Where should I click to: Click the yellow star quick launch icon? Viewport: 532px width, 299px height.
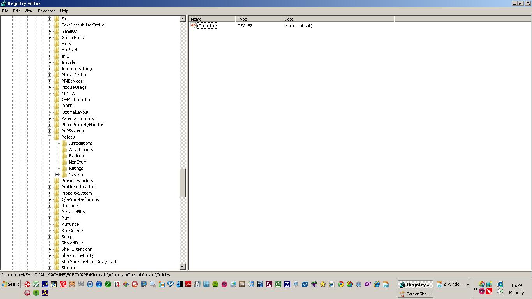pyautogui.click(x=322, y=284)
